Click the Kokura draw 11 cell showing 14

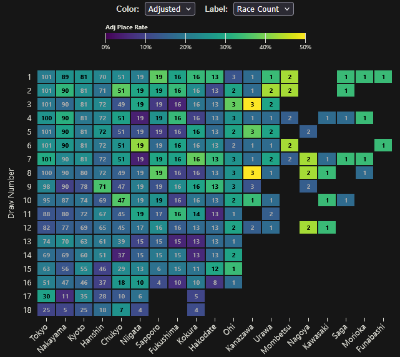(196, 214)
